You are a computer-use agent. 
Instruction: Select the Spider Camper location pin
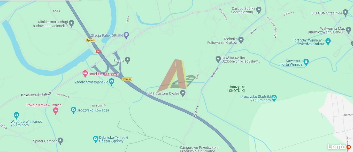(x=60, y=141)
